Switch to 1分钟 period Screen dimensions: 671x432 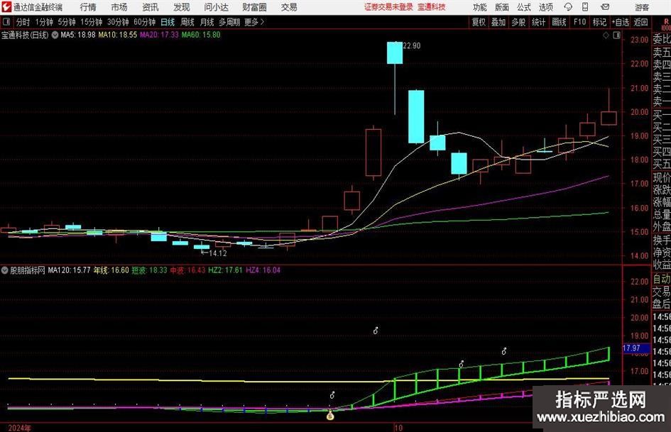43,22
